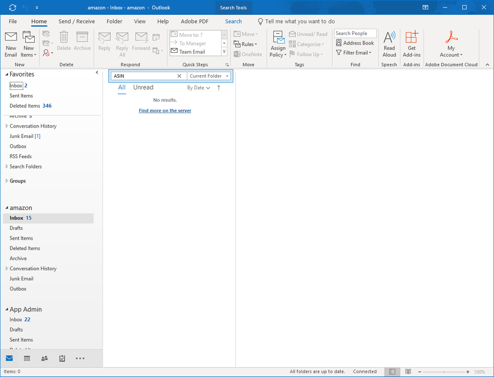
Task: Toggle Reading view in status bar
Action: [408, 372]
